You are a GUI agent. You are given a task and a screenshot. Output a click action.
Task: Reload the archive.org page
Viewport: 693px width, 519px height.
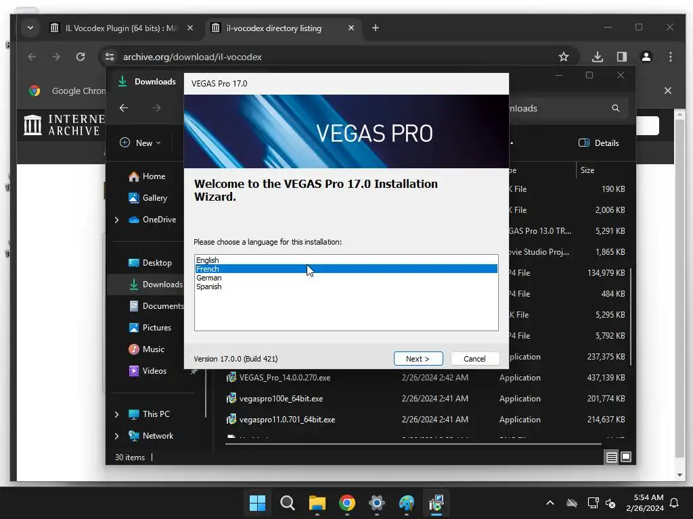click(x=81, y=57)
